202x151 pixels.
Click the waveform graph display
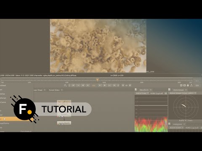tap(151, 114)
